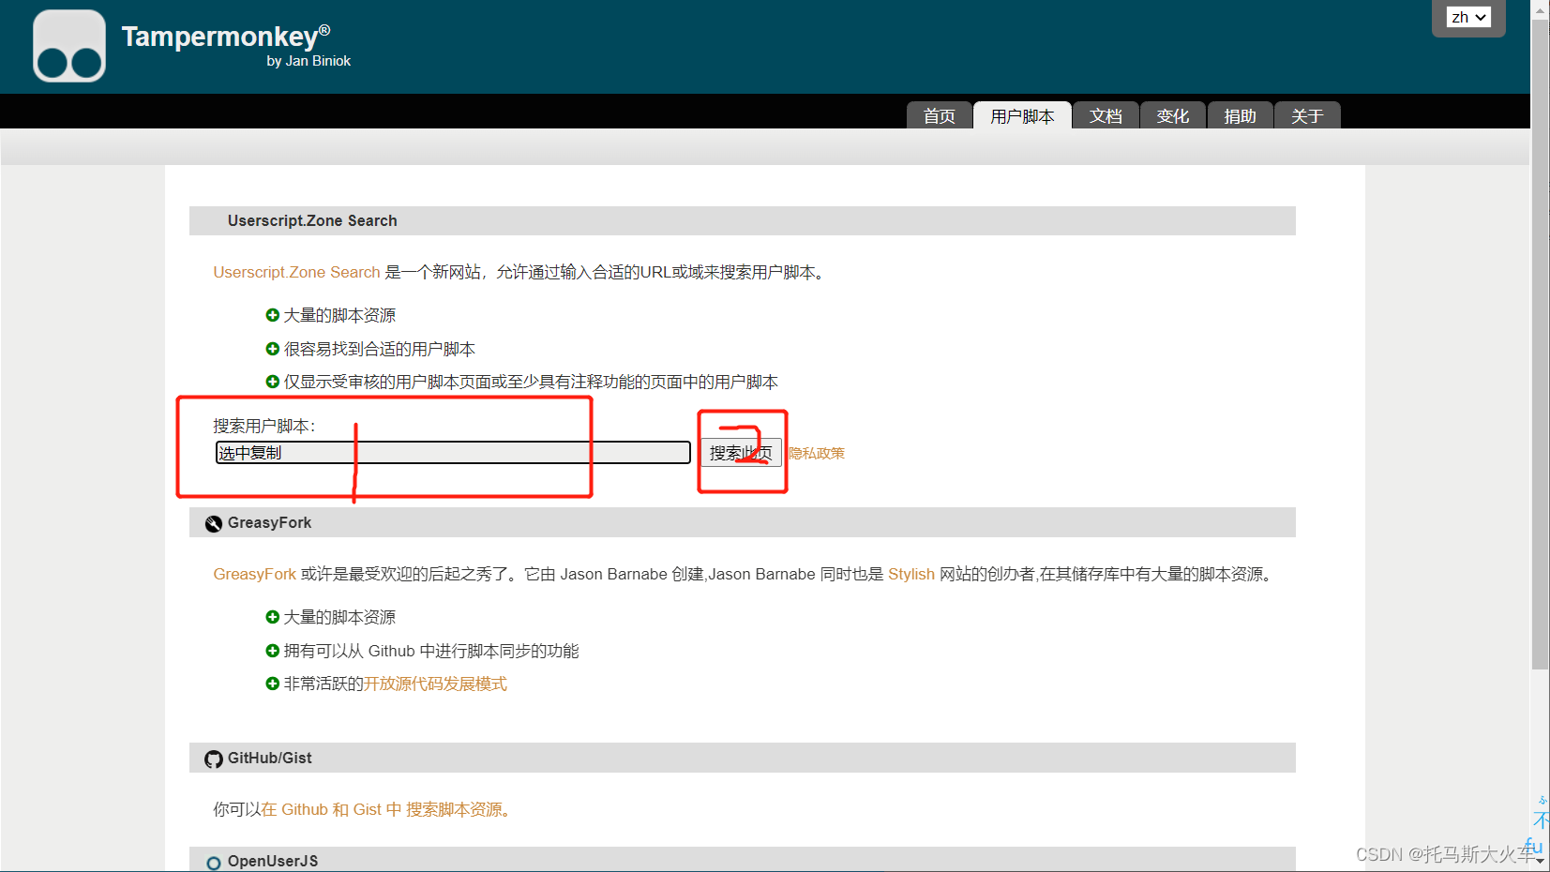This screenshot has width=1550, height=872.
Task: Open the 文档 tab
Action: [1106, 115]
